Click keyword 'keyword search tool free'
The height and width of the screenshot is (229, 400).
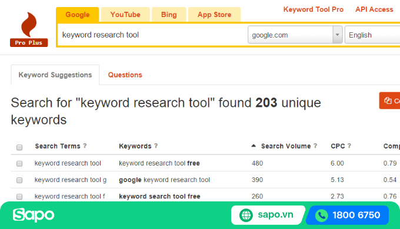tap(159, 196)
